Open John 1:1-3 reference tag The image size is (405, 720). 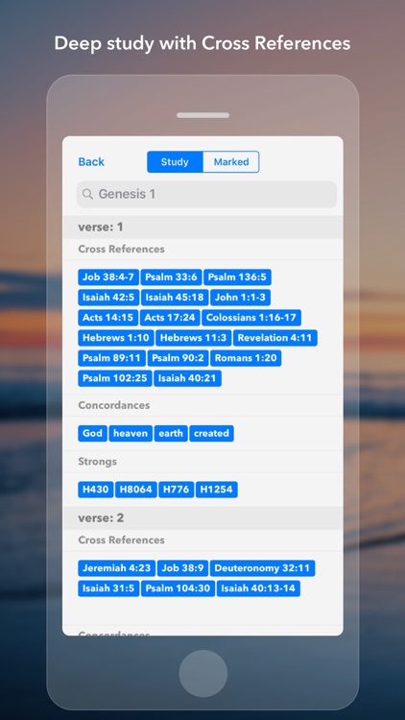point(240,297)
